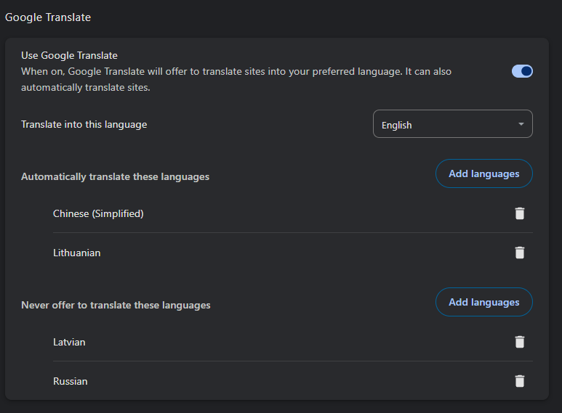Click Automatically translate these languages heading
Image resolution: width=562 pixels, height=413 pixels.
[115, 177]
